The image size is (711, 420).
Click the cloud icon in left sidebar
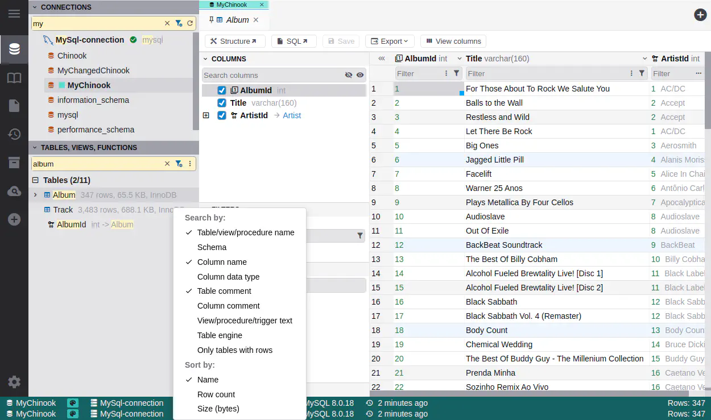click(14, 192)
